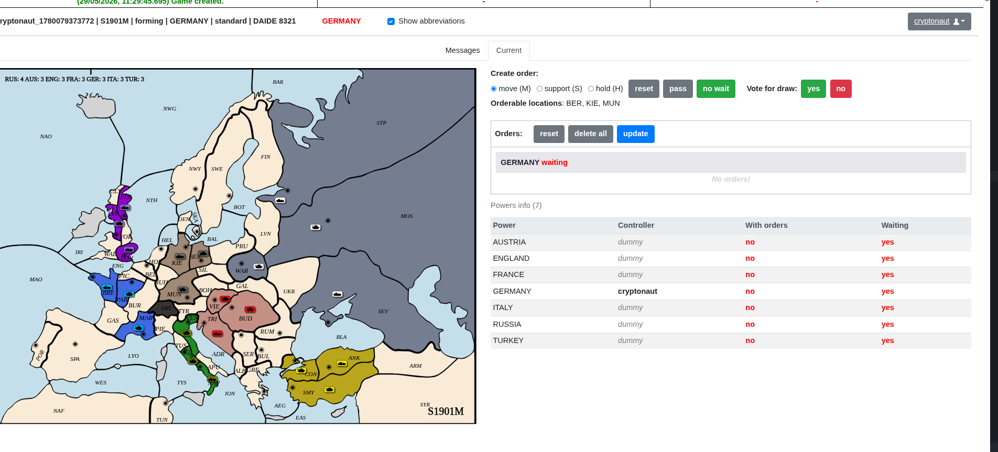Viewport: 998px width, 452px height.
Task: Select the French unit at MAR
Action: 138,328
